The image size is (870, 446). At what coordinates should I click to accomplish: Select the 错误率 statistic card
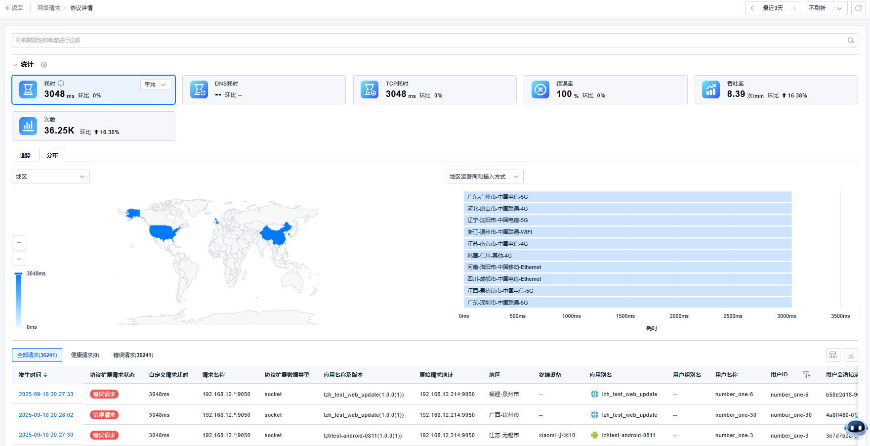605,90
